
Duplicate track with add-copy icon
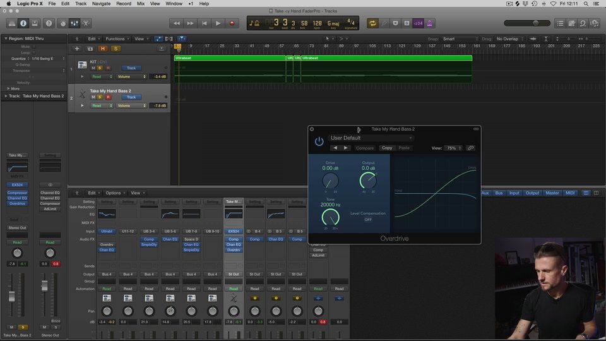click(x=90, y=49)
